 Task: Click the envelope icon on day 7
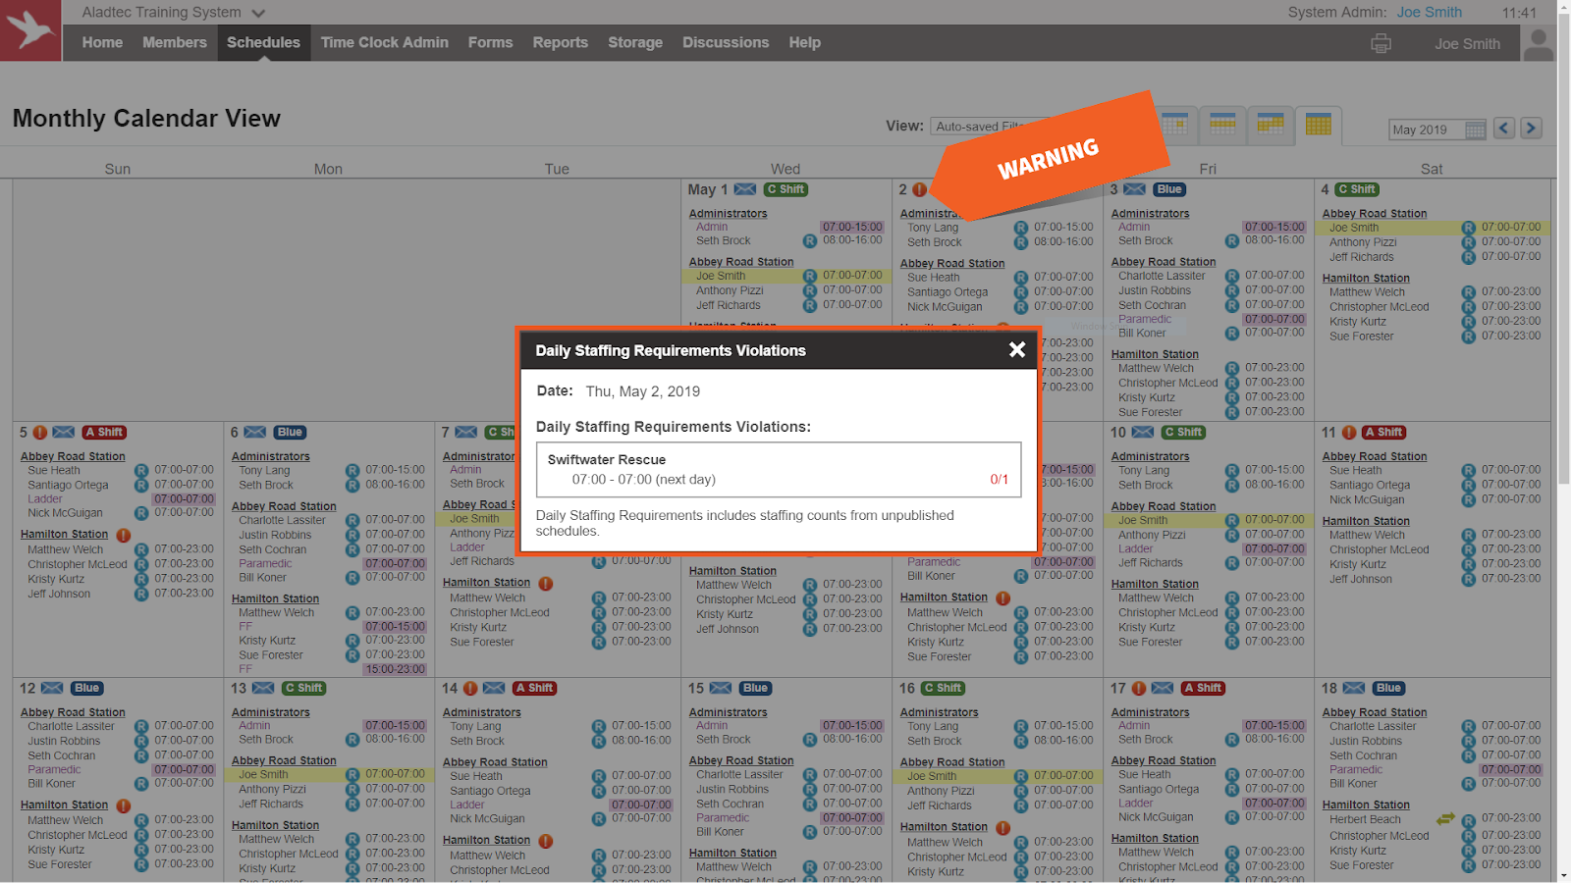coord(466,433)
